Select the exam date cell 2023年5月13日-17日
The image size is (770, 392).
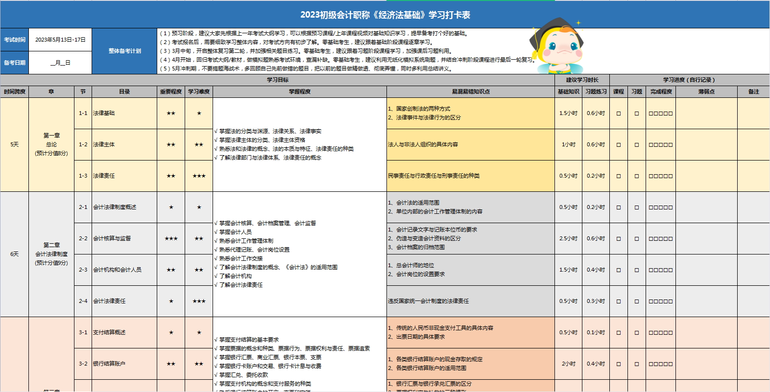click(x=60, y=40)
